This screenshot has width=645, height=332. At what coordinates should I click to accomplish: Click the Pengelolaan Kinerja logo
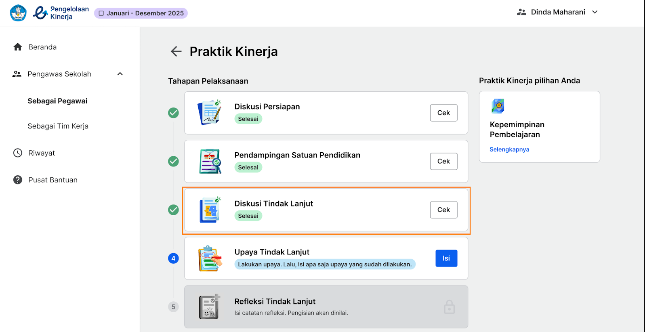tap(61, 13)
